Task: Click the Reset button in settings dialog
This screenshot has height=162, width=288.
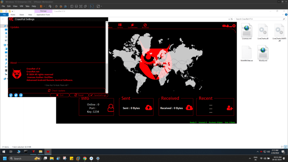Action: click(x=79, y=95)
